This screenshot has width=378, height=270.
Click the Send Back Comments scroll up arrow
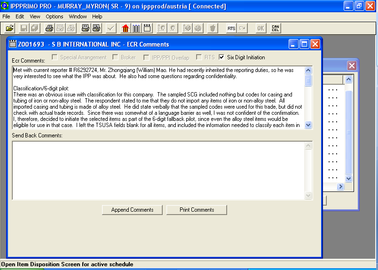click(308, 146)
